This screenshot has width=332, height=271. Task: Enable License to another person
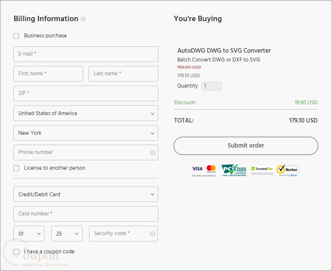point(16,168)
